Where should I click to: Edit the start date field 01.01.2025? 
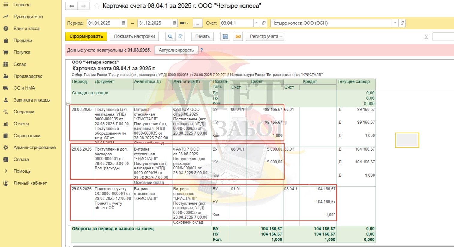104,23
